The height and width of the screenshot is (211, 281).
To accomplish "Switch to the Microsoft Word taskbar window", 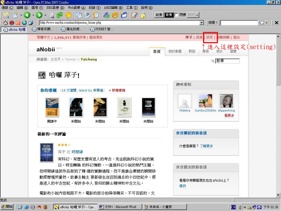I will (120, 207).
